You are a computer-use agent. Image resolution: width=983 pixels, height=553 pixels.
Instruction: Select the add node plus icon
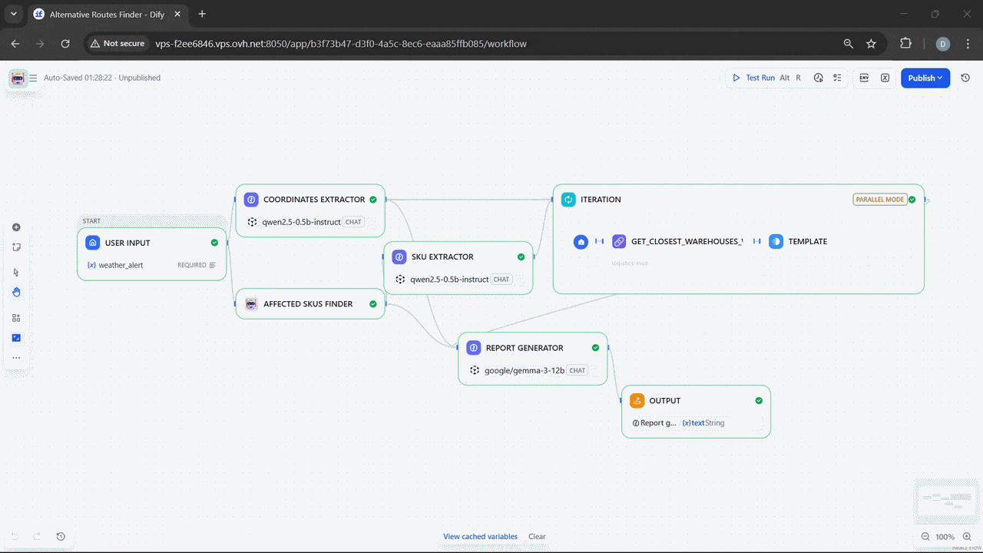click(x=16, y=227)
